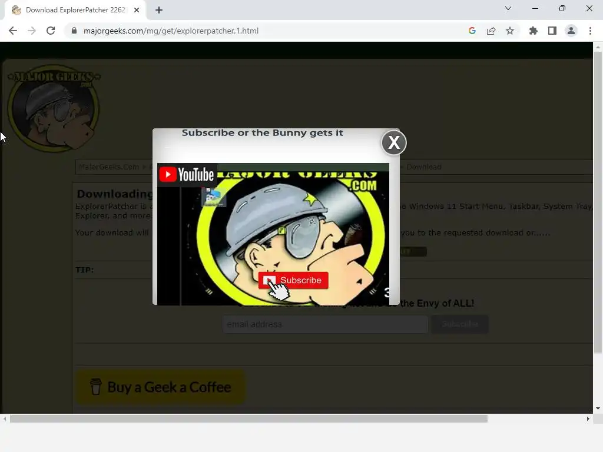This screenshot has height=452, width=603.
Task: Select the Download ExplorerPatcher tab
Action: tap(75, 10)
